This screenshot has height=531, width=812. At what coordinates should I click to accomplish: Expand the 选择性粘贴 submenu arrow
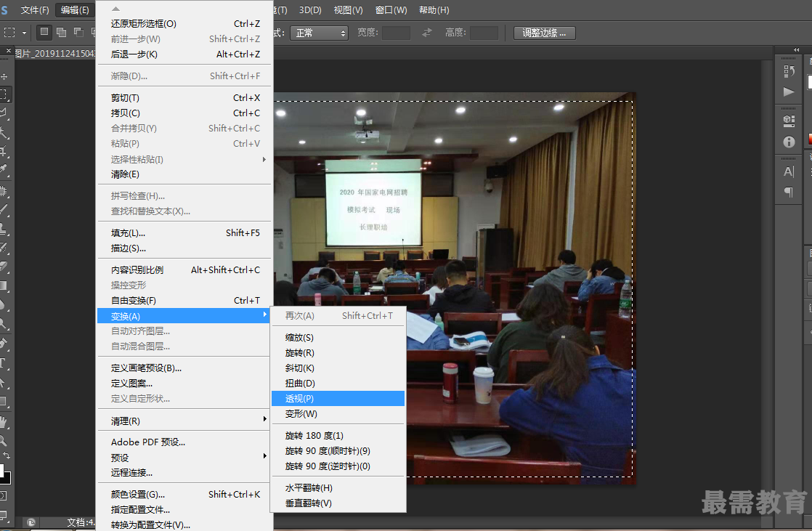tap(264, 159)
